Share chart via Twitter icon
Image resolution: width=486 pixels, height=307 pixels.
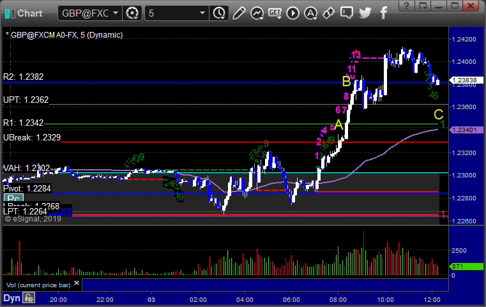(365, 13)
